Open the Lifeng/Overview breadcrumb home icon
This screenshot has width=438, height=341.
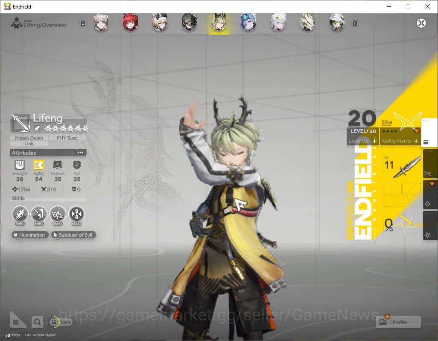point(17,23)
